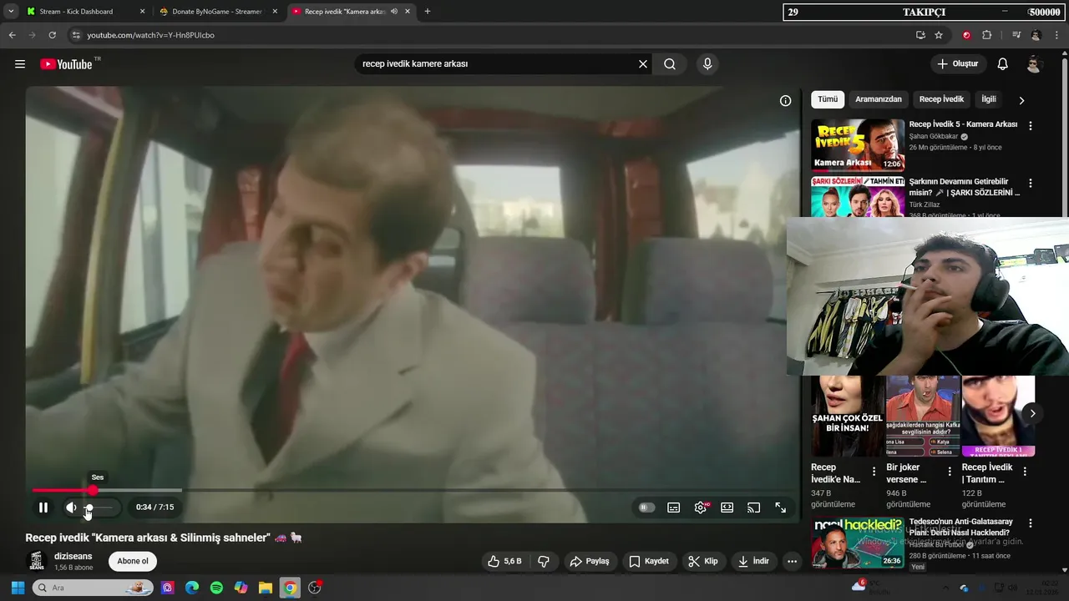Go back with the browser back arrow

[x=13, y=35]
